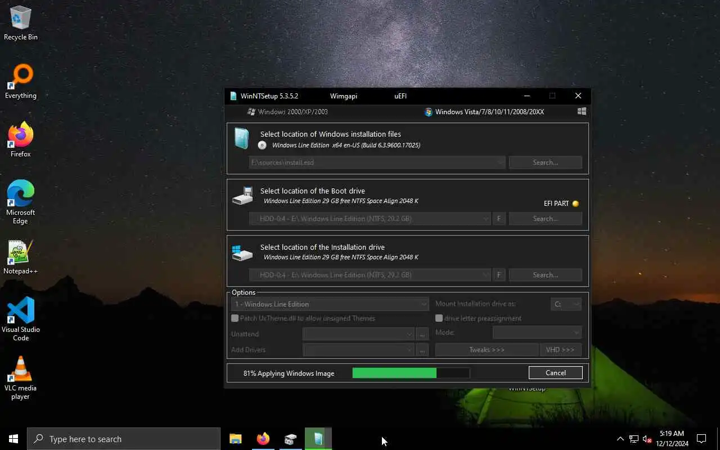Click the disc icon beside Windows Line Edition build

262,145
